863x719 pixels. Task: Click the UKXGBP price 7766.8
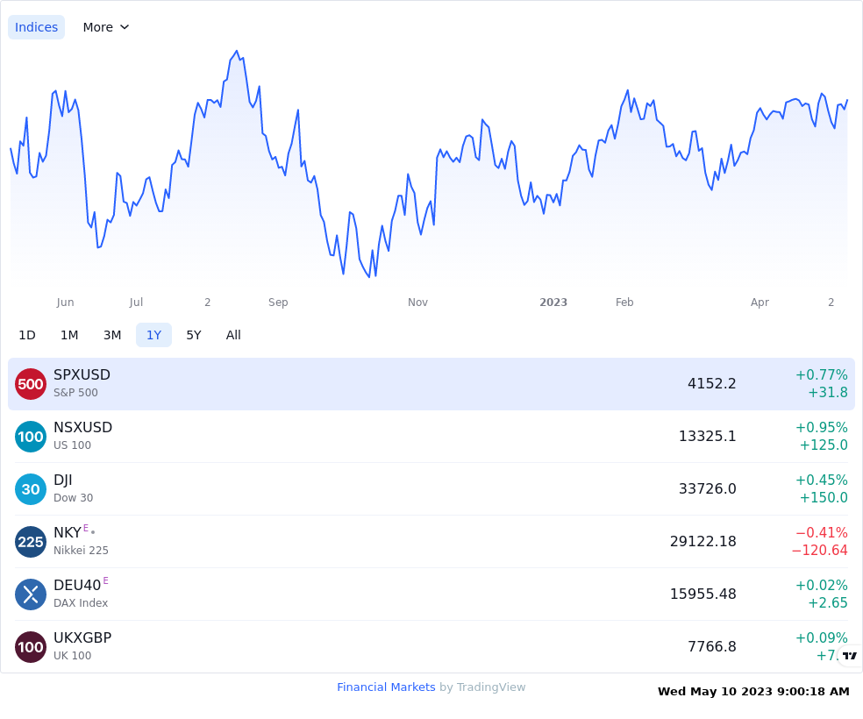click(711, 646)
